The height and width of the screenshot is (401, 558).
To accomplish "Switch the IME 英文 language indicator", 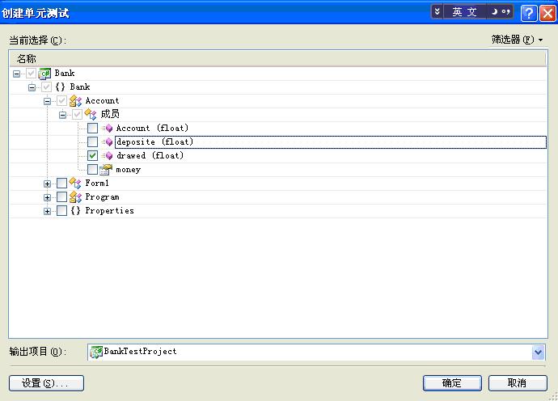I will (464, 12).
